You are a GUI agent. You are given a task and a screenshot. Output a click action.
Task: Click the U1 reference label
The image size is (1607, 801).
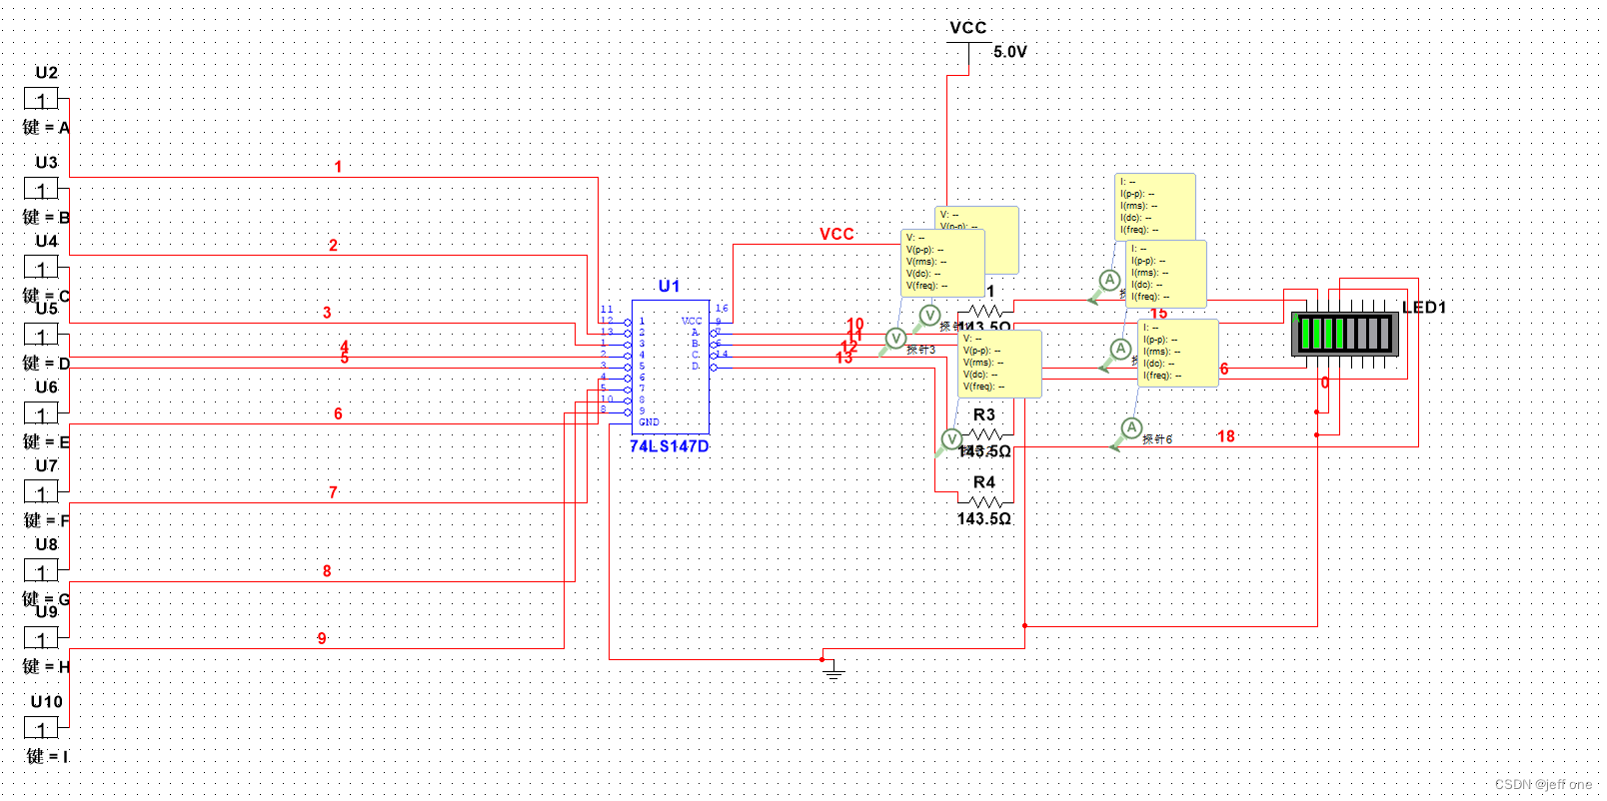(x=669, y=287)
